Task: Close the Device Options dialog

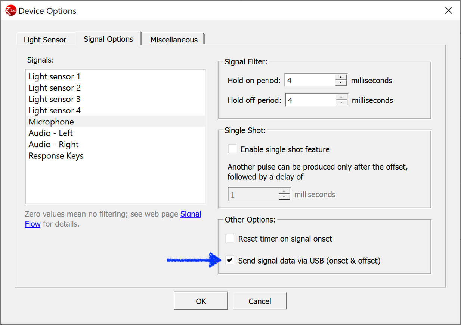Action: [x=448, y=10]
